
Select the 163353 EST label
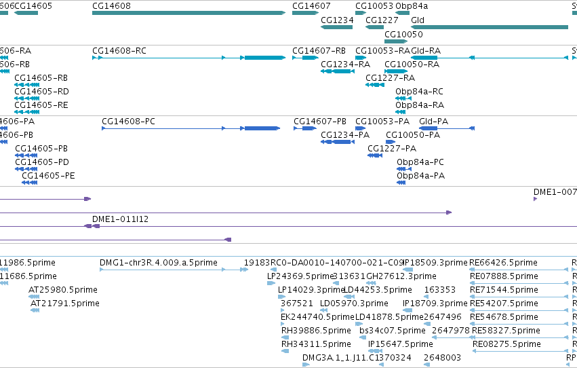point(440,290)
